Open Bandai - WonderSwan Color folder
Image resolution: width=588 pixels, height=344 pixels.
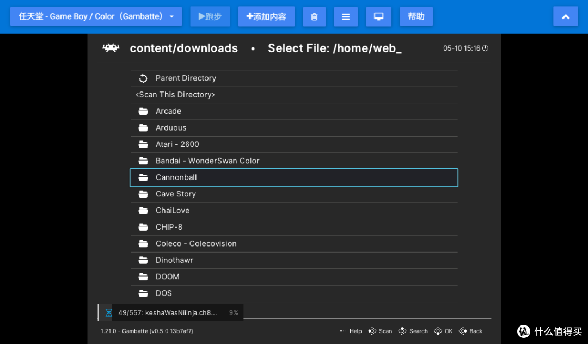point(294,161)
